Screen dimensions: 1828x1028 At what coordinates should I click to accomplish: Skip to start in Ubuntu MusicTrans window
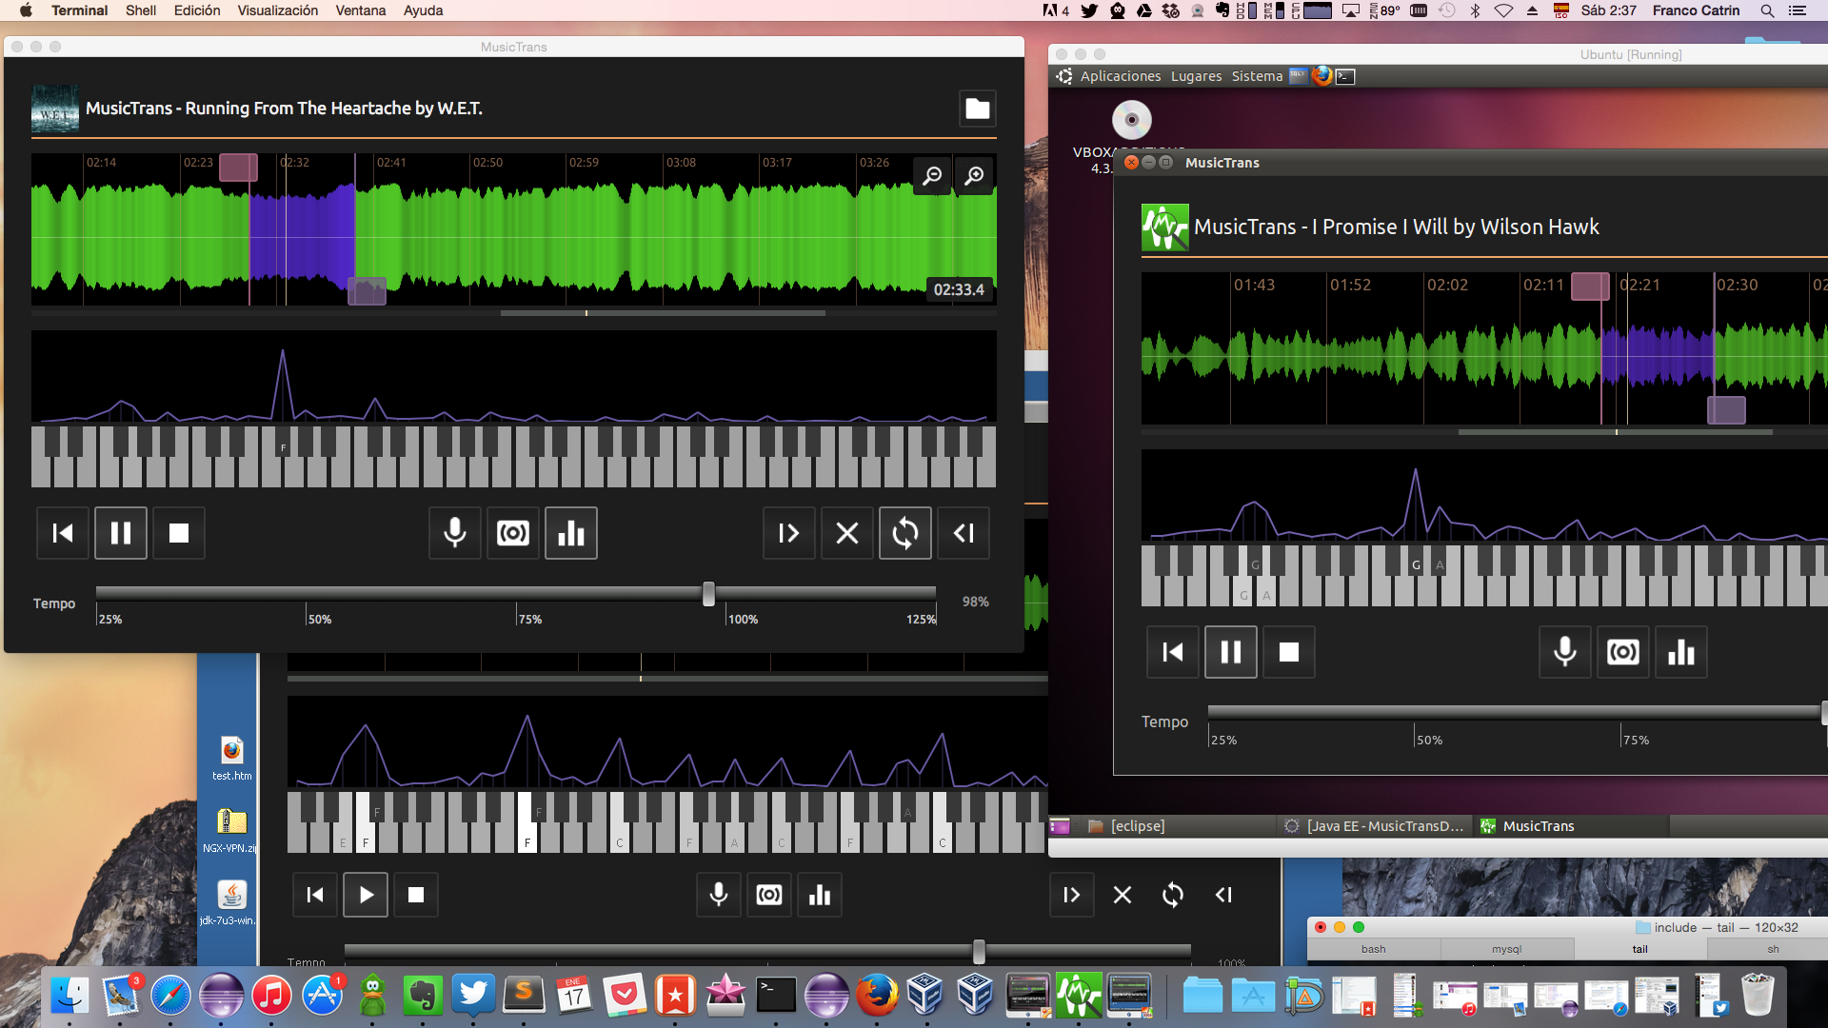(1173, 652)
